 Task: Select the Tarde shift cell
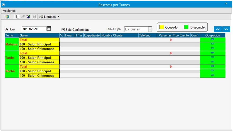click(12, 58)
